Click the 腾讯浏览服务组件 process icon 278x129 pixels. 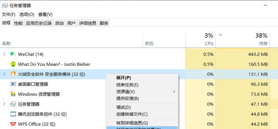click(13, 114)
